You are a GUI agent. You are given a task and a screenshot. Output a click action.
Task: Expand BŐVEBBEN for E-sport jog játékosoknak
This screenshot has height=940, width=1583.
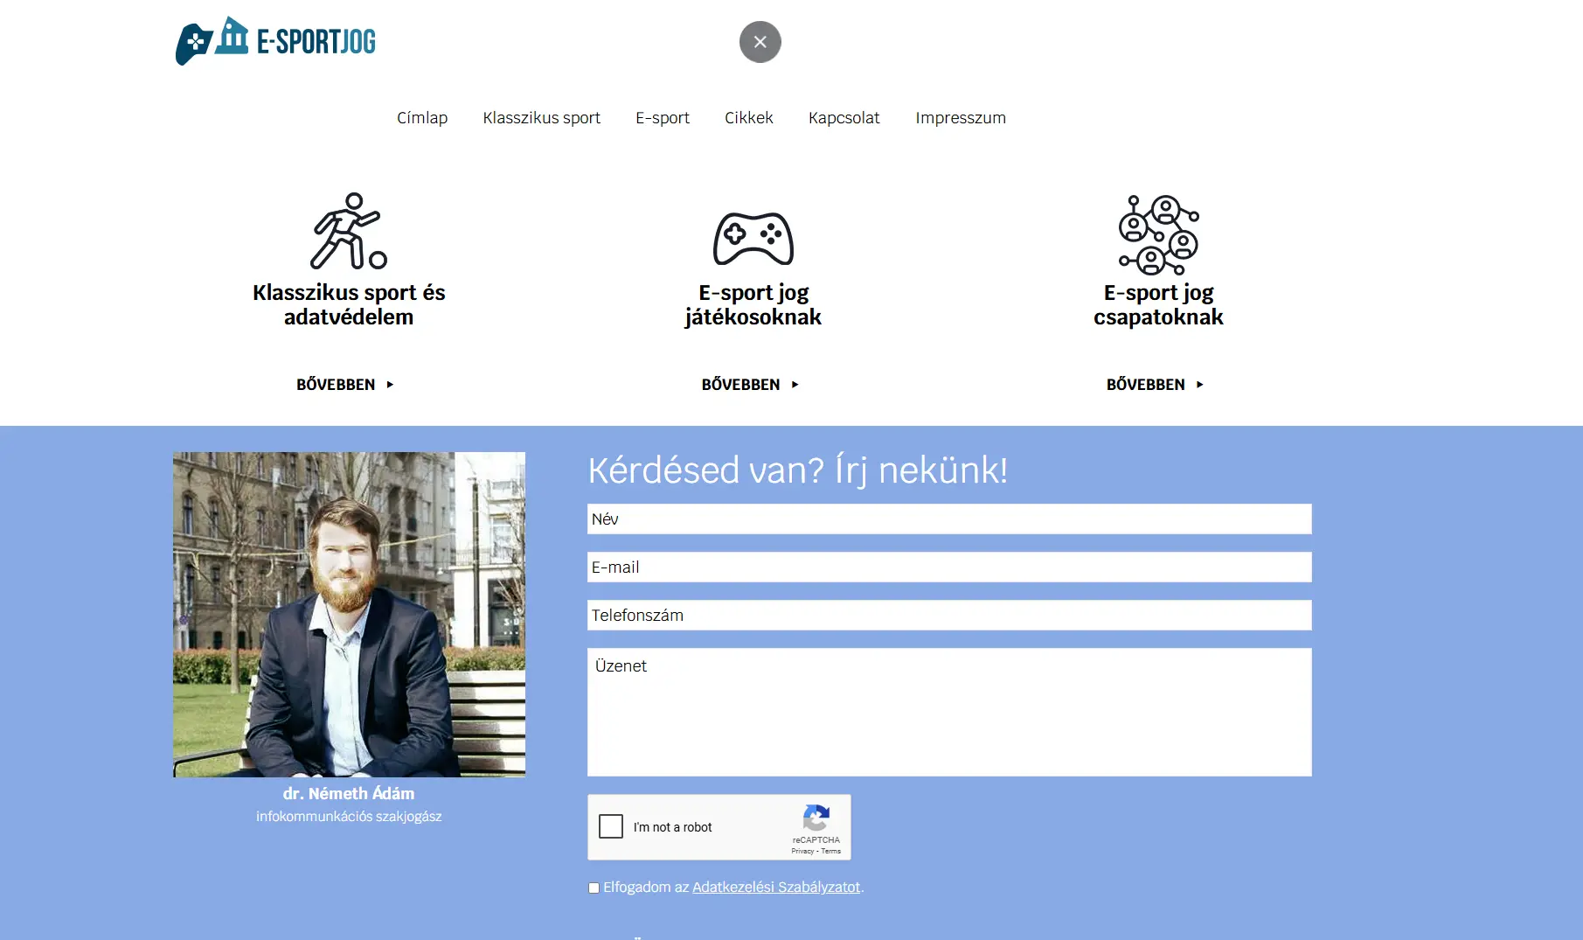(x=742, y=384)
